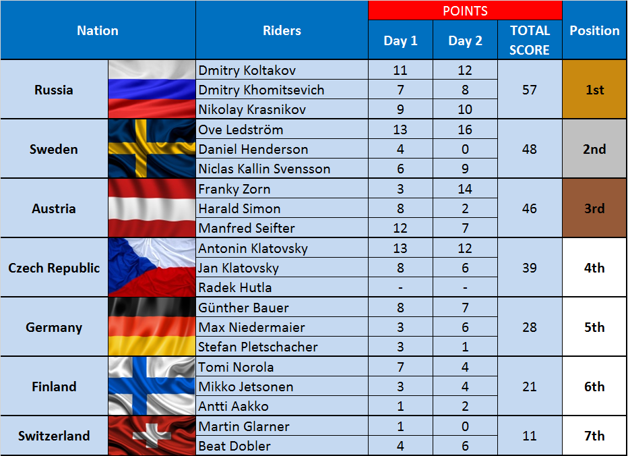The height and width of the screenshot is (456, 628).
Task: Select the gold 1st position cell
Action: pyautogui.click(x=594, y=90)
